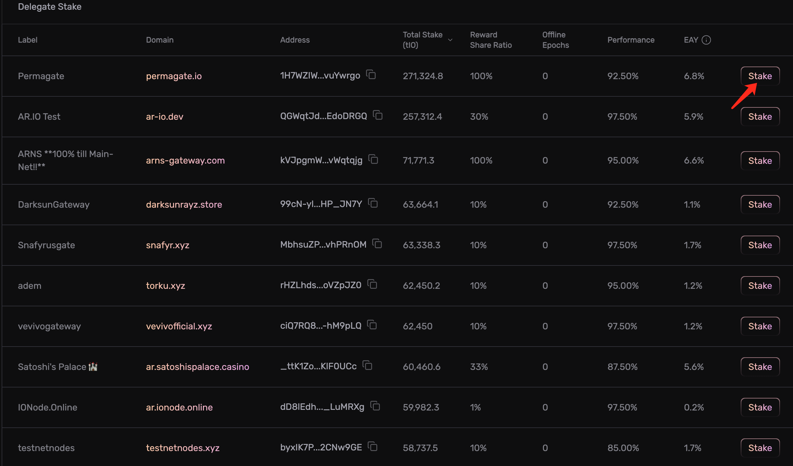This screenshot has width=793, height=466.
Task: Click the Delegate Stake heading
Action: (x=50, y=6)
